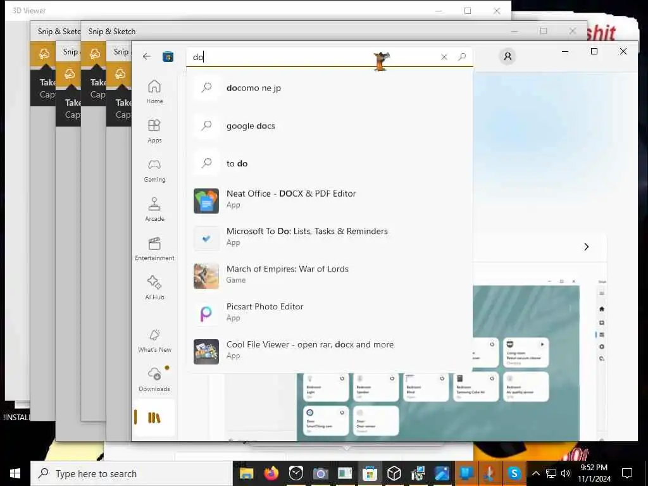The image size is (648, 486).
Task: Open What's New in sidebar
Action: point(154,340)
